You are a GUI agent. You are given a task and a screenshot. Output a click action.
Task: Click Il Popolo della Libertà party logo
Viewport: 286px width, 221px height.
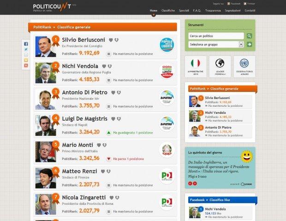click(x=167, y=45)
